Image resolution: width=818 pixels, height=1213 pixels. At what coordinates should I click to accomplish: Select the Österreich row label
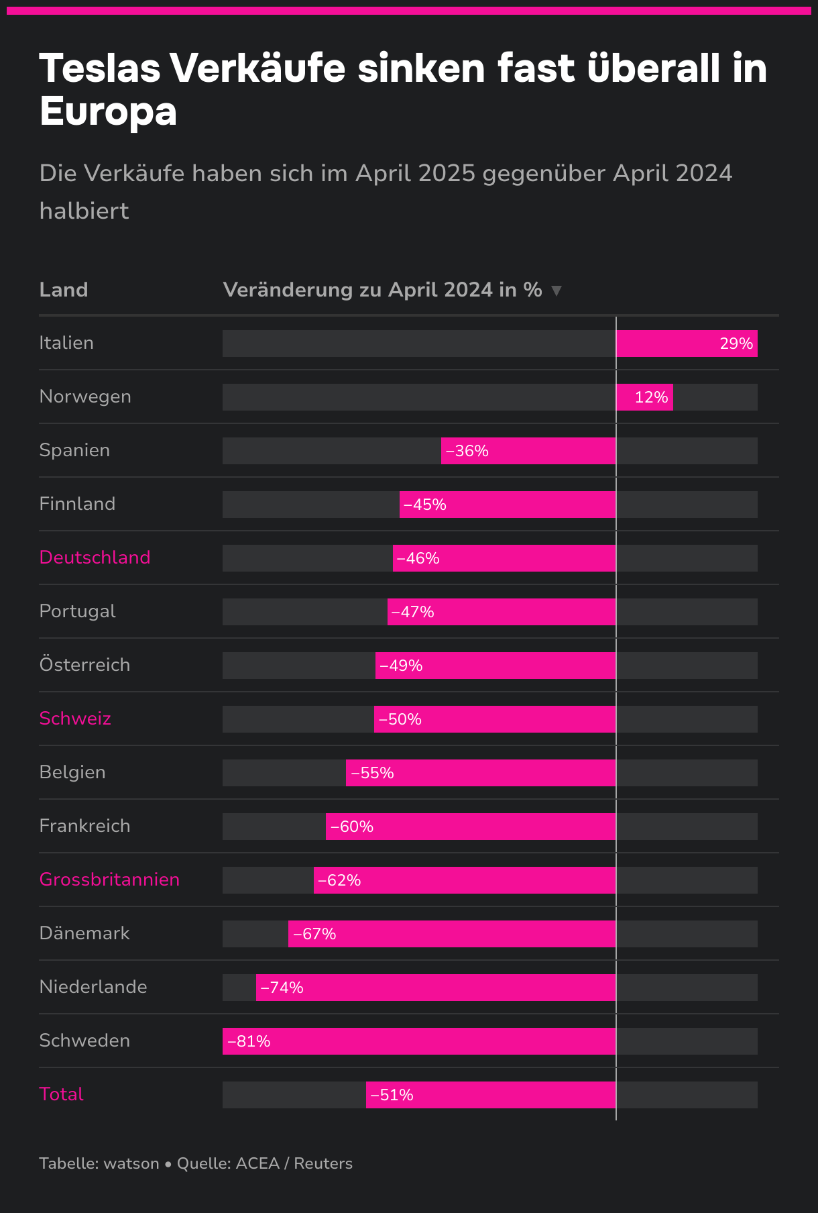[84, 665]
